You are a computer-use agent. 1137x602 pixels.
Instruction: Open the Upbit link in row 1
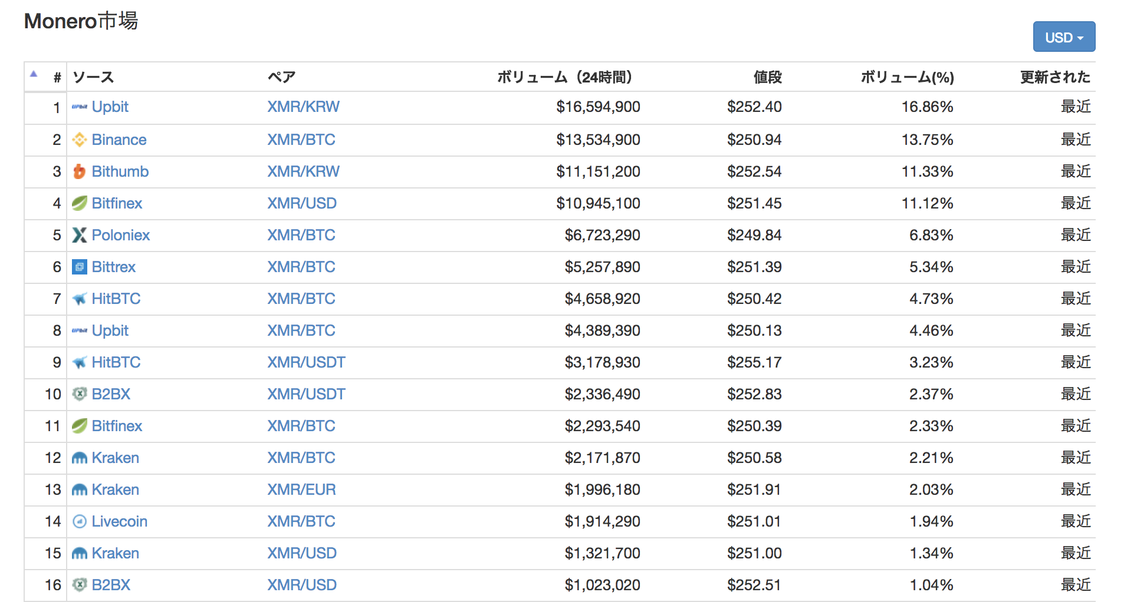point(110,107)
